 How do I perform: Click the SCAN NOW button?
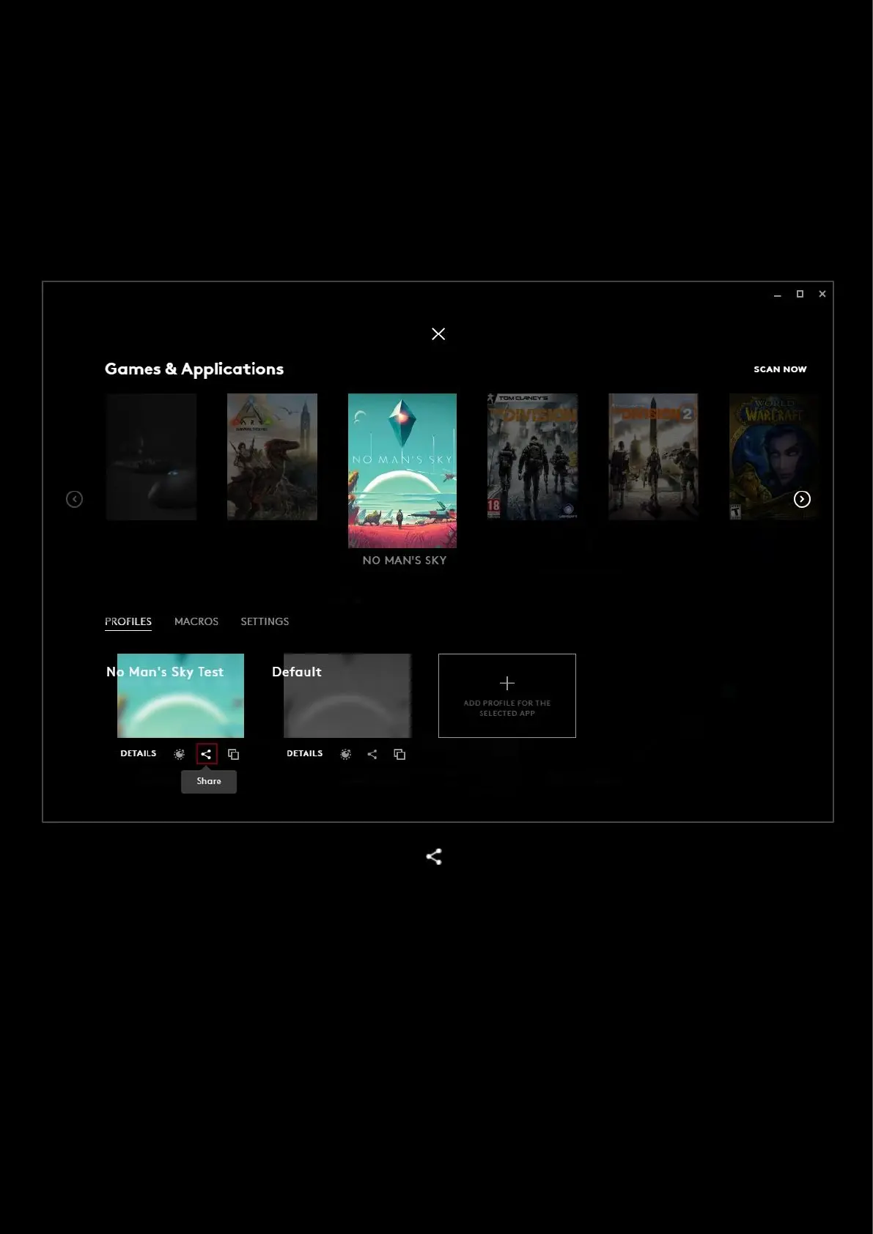tap(780, 369)
